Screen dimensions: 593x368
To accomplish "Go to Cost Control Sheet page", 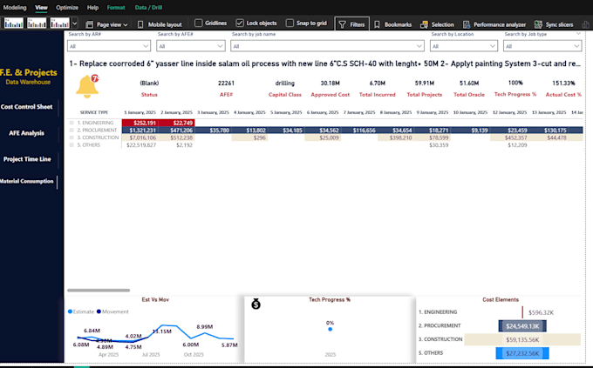I will pyautogui.click(x=26, y=107).
